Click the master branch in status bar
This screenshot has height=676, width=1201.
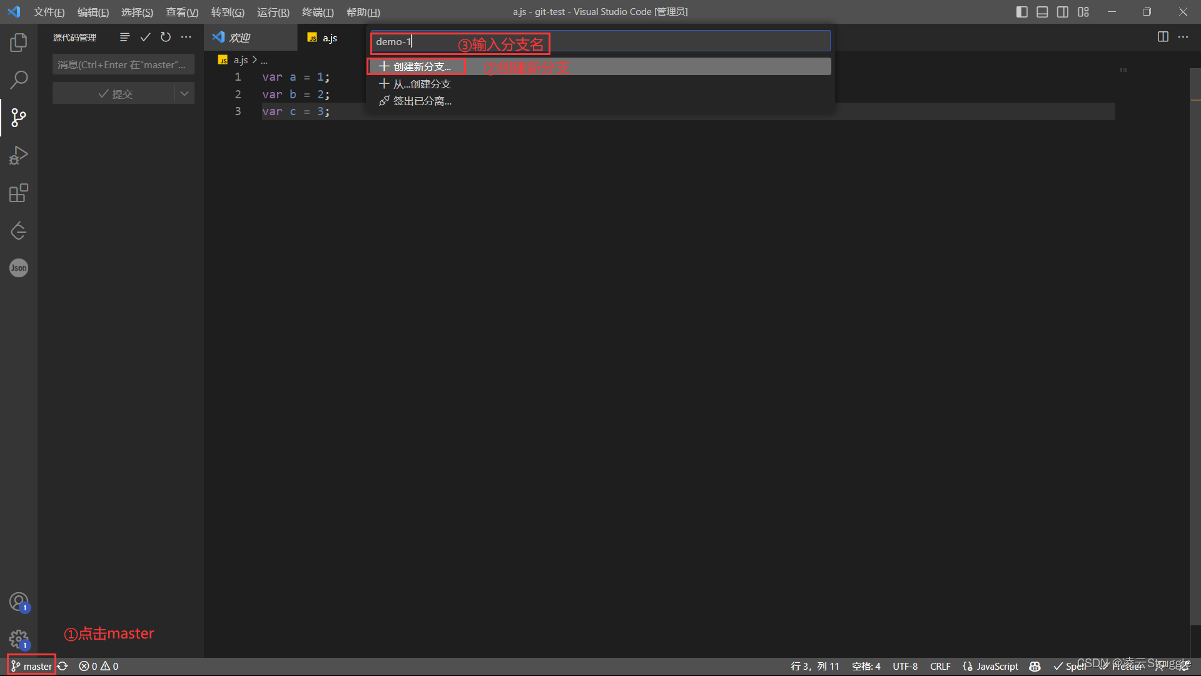tap(31, 667)
